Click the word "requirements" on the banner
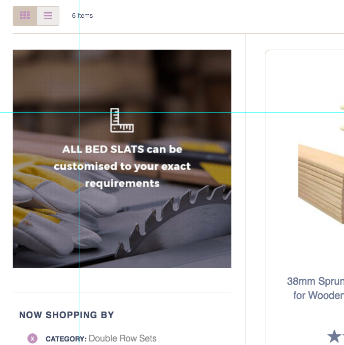 click(122, 183)
